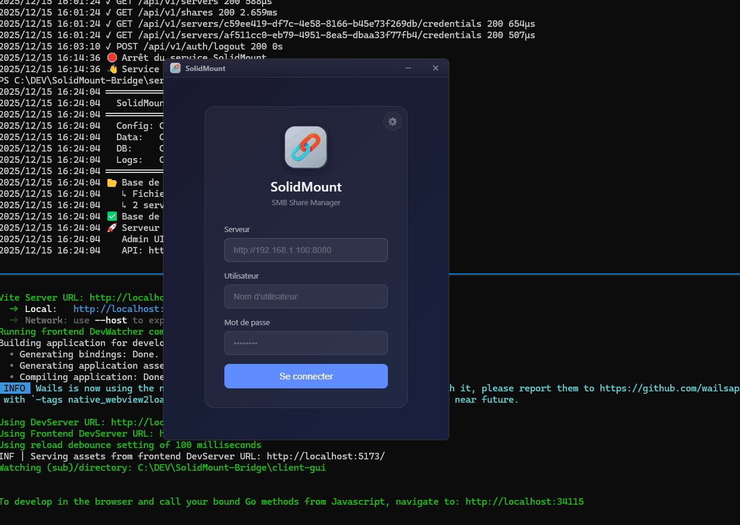Click the SolidMount logo icon above the title
This screenshot has height=525, width=740.
pyautogui.click(x=306, y=147)
